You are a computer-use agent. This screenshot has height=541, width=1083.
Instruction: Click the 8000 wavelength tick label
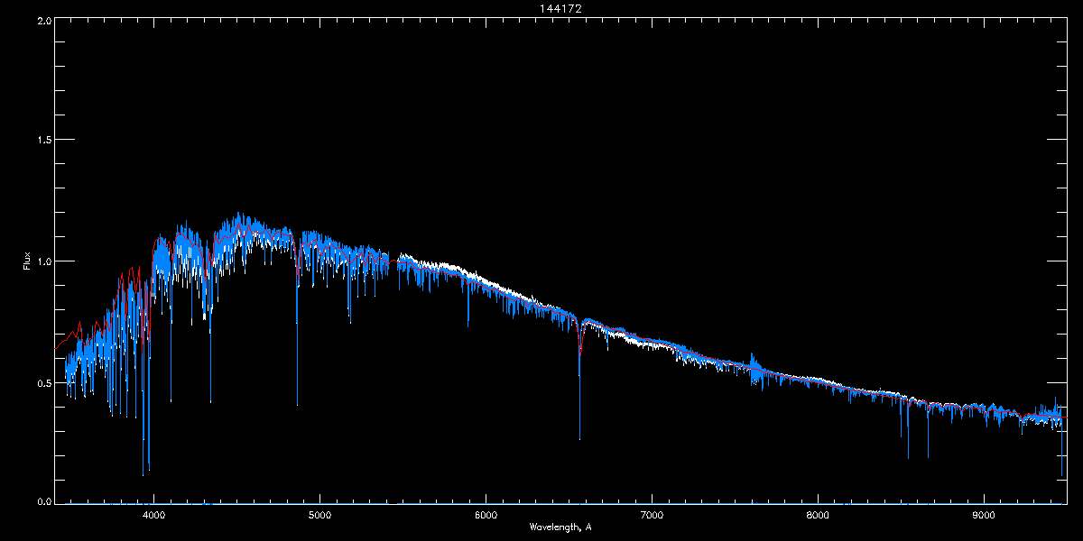[818, 516]
